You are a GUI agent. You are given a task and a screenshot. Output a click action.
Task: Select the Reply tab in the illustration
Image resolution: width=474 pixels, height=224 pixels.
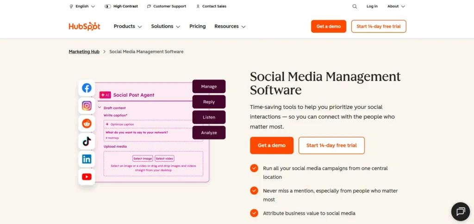point(209,102)
